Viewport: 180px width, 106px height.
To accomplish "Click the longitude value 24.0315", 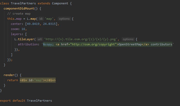I will pos(49,24).
